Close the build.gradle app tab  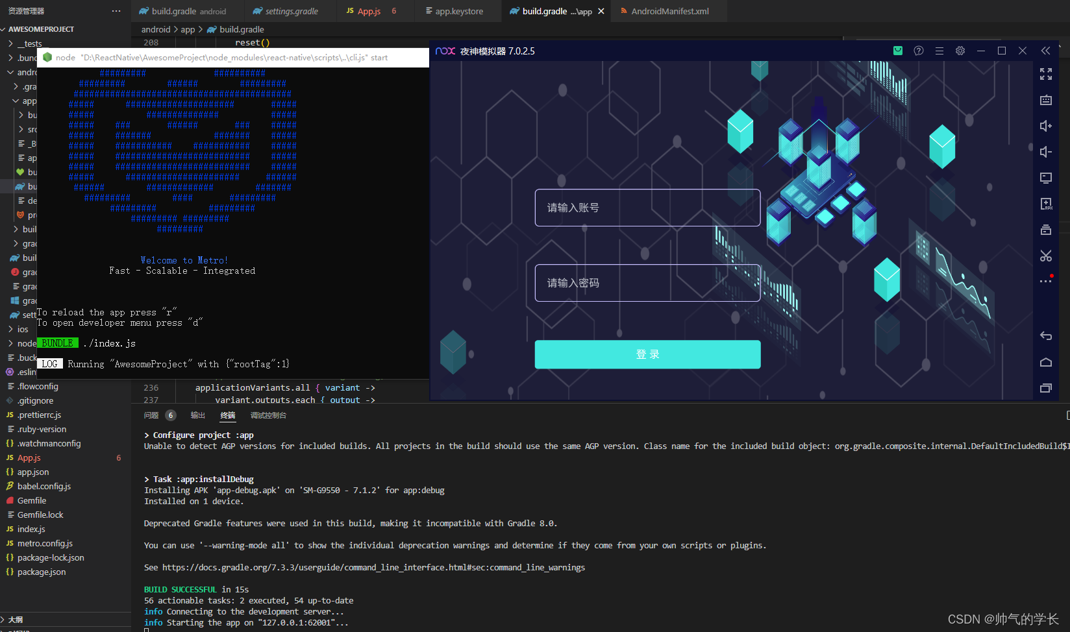pos(601,11)
